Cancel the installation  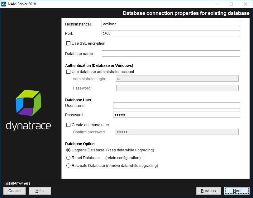(x=14, y=191)
